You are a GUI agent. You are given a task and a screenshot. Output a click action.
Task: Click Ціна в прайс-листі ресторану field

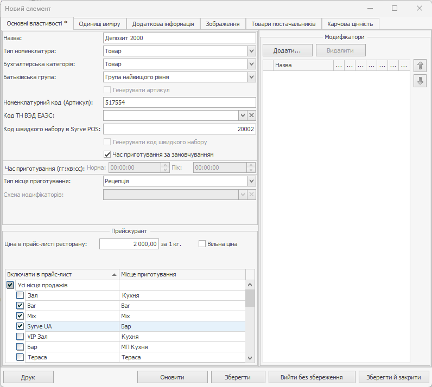point(129,244)
